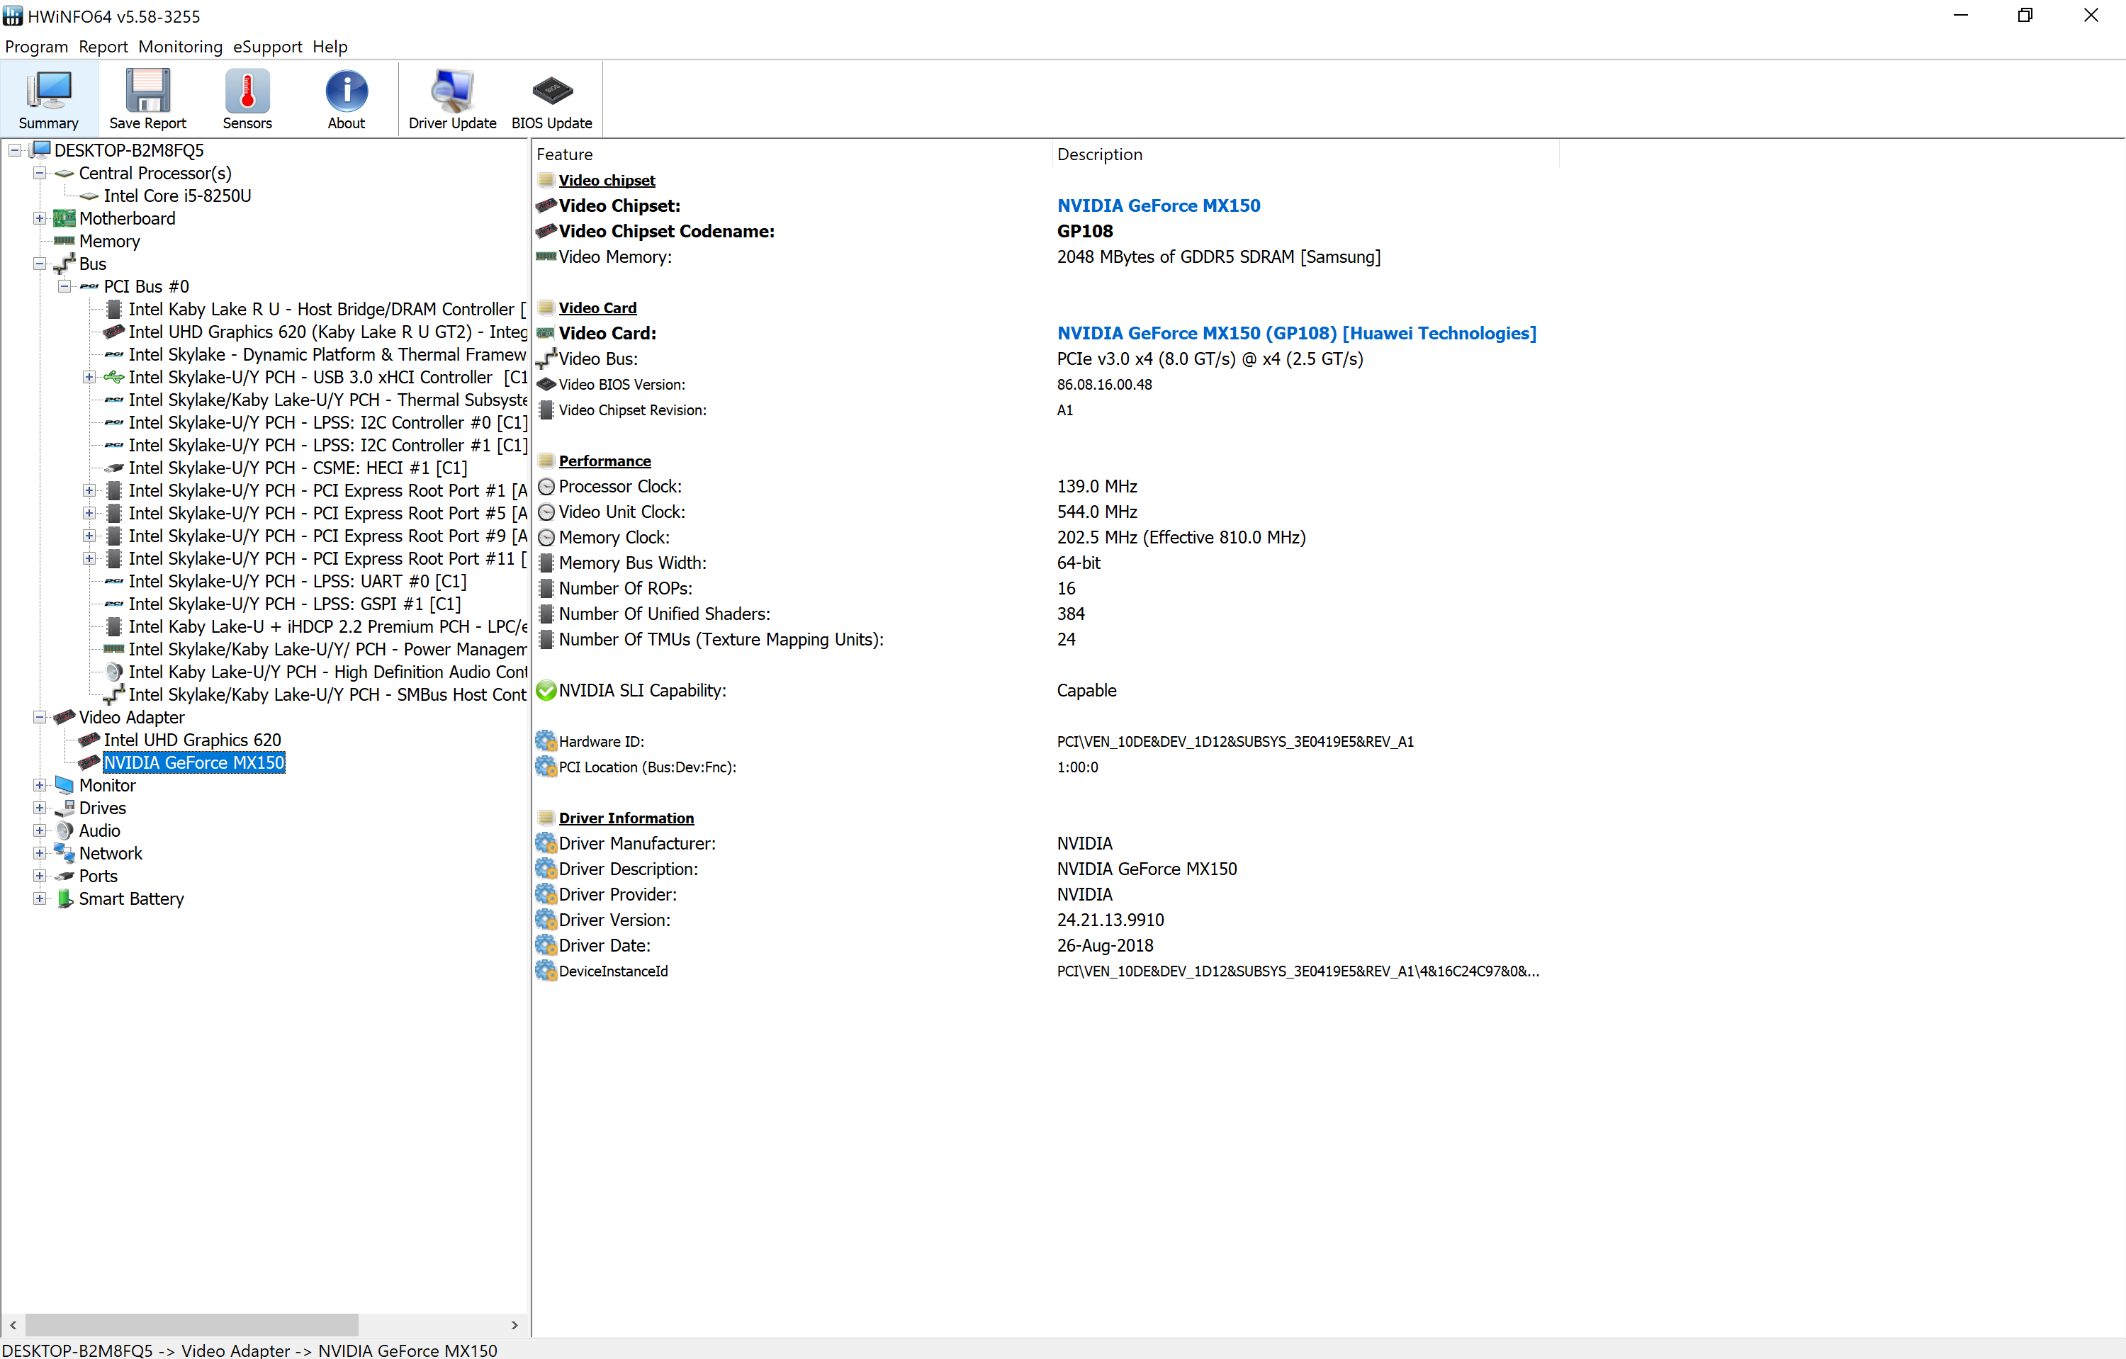Expand the Network node
The image size is (2126, 1359).
(x=40, y=852)
